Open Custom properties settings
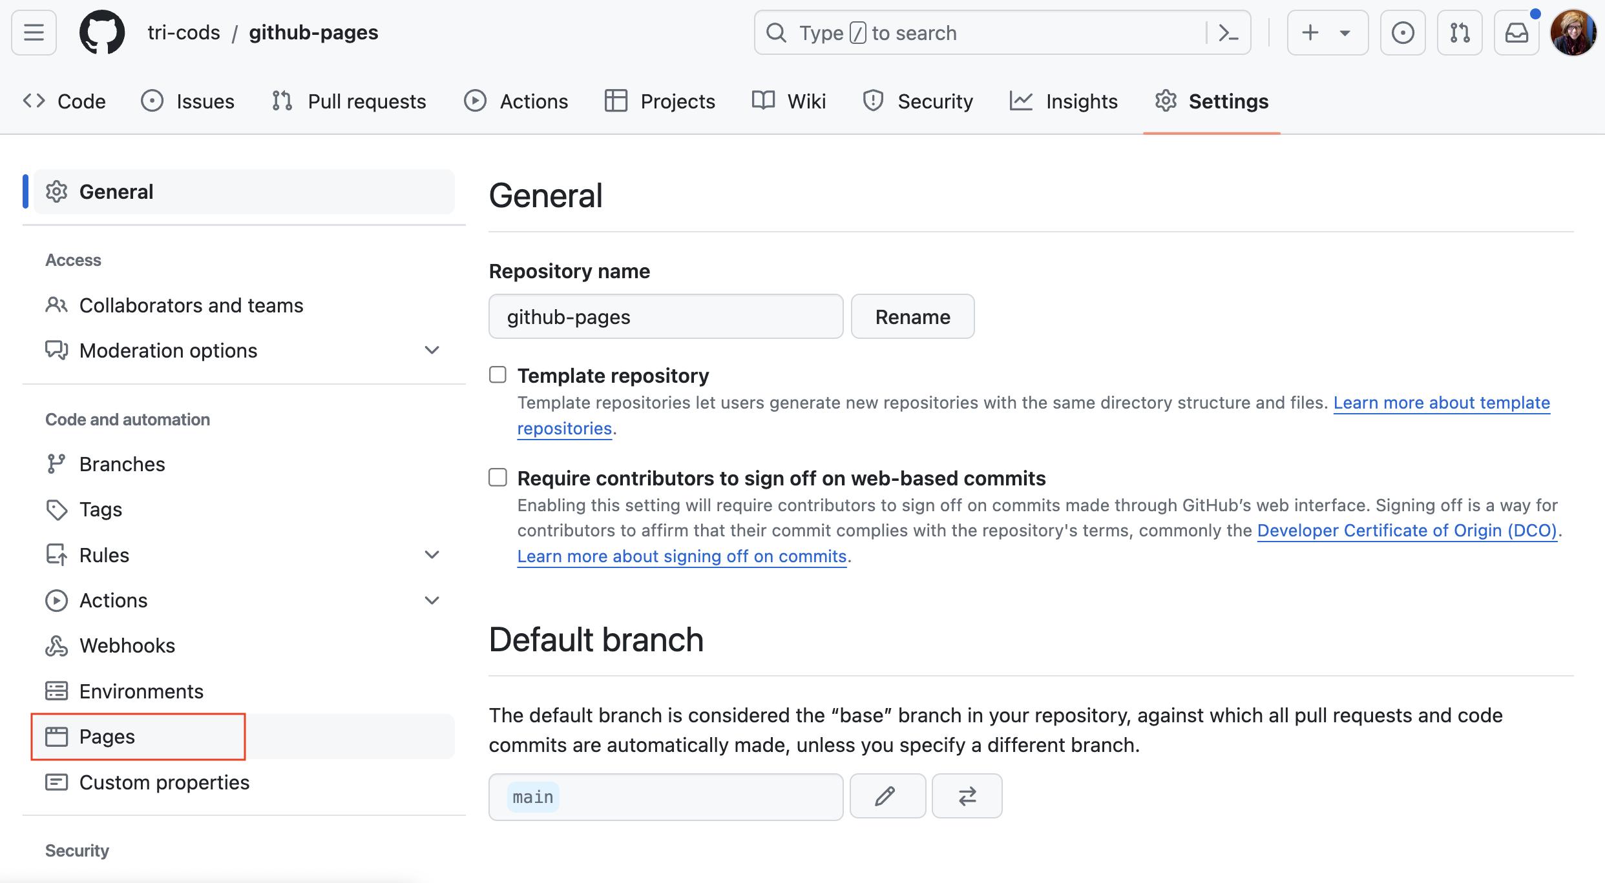Screen dimensions: 1605x883 (x=244, y=782)
